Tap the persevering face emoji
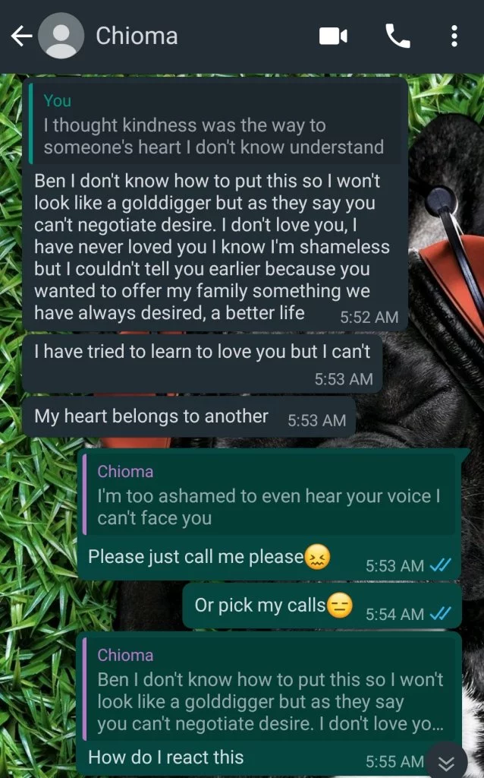The height and width of the screenshot is (778, 484). (317, 557)
